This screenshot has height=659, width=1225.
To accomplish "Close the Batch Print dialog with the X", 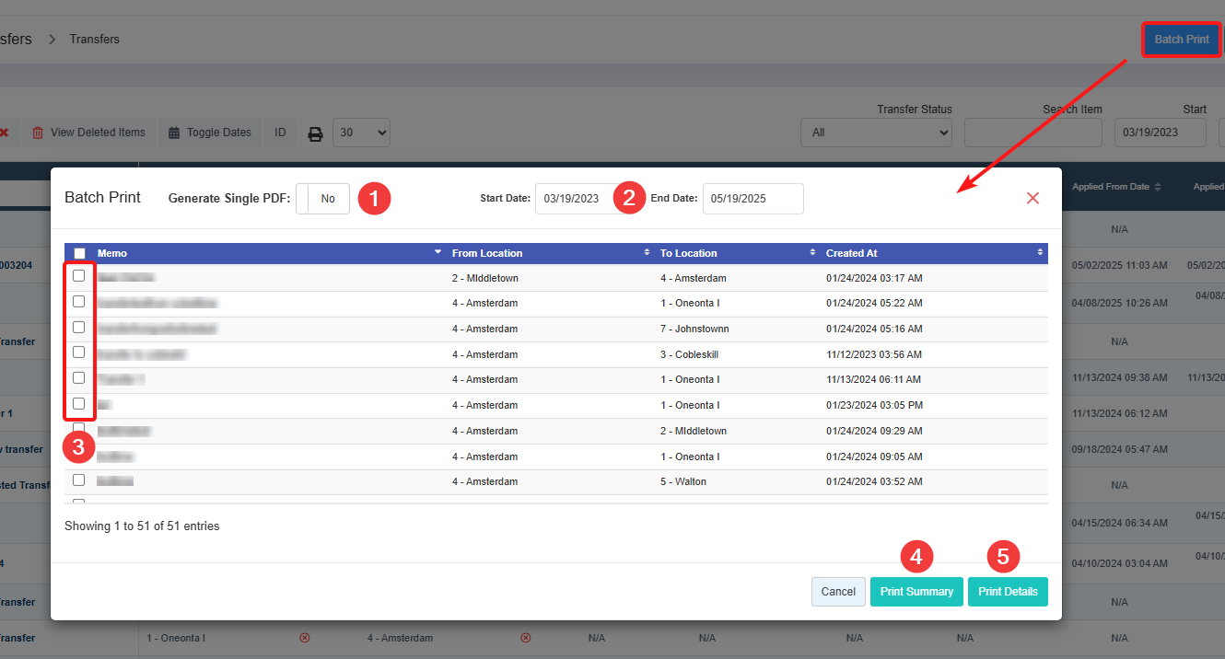I will click(x=1032, y=198).
